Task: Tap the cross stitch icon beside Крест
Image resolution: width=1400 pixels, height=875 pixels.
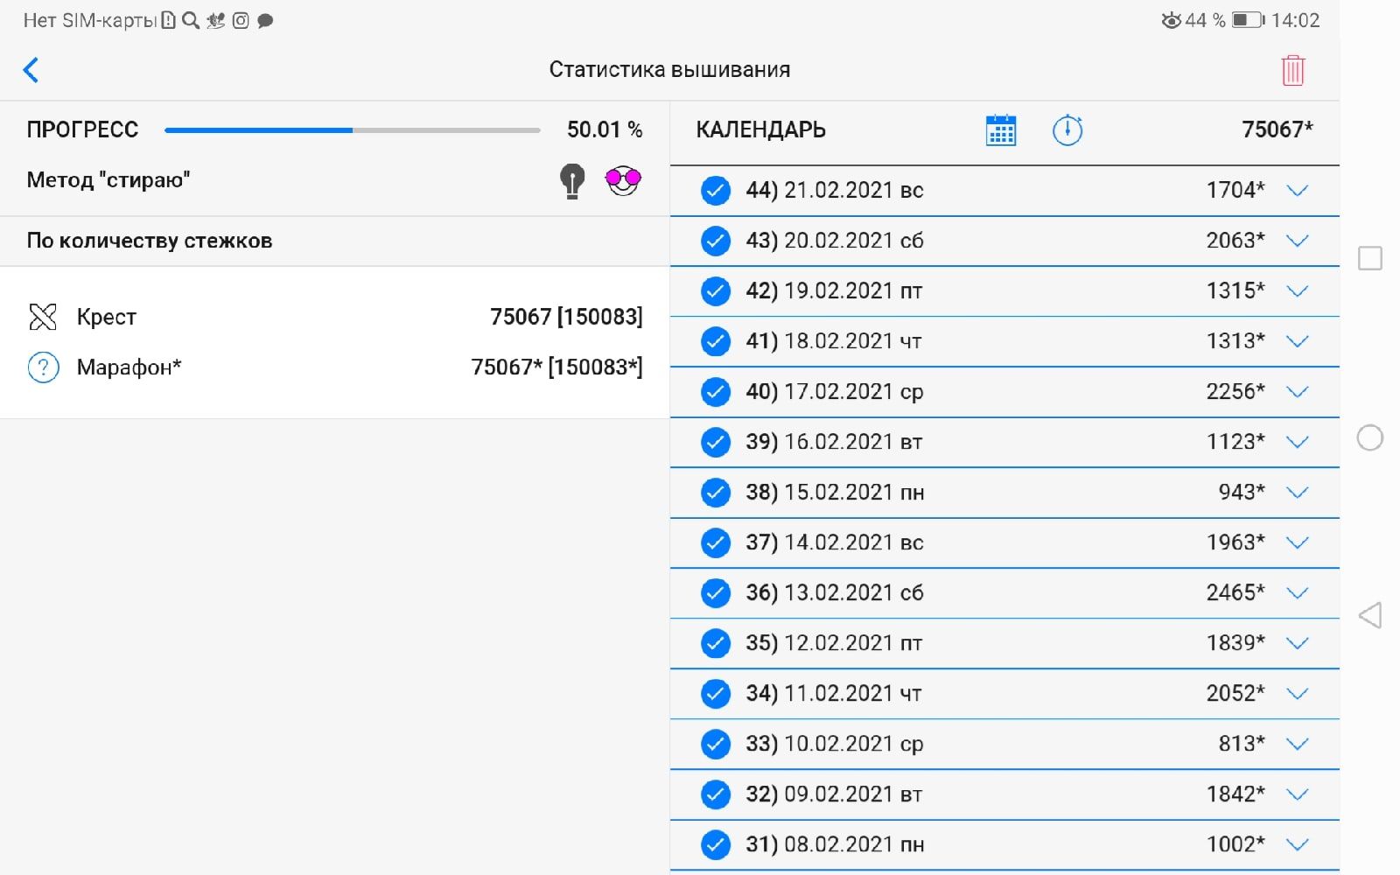Action: click(43, 317)
